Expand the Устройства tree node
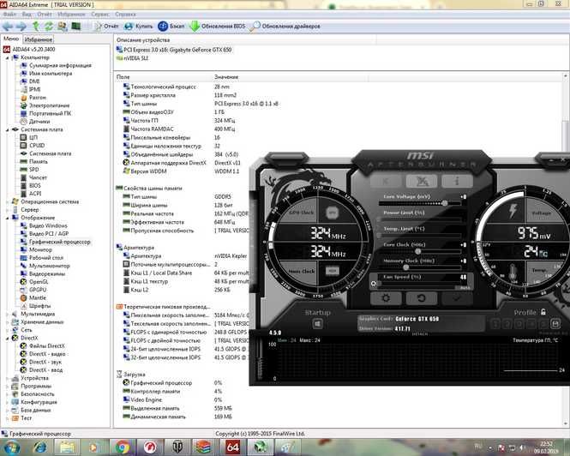This screenshot has width=570, height=456. [7, 378]
